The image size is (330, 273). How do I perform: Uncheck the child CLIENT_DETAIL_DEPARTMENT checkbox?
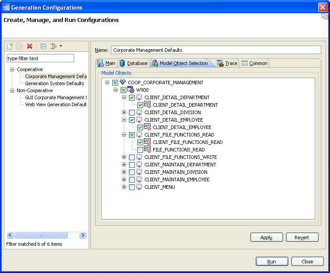tap(140, 105)
